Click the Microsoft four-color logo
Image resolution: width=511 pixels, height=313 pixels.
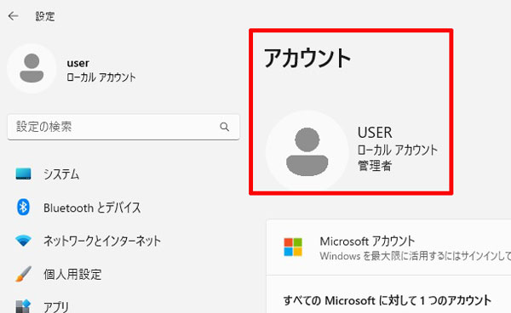(293, 247)
